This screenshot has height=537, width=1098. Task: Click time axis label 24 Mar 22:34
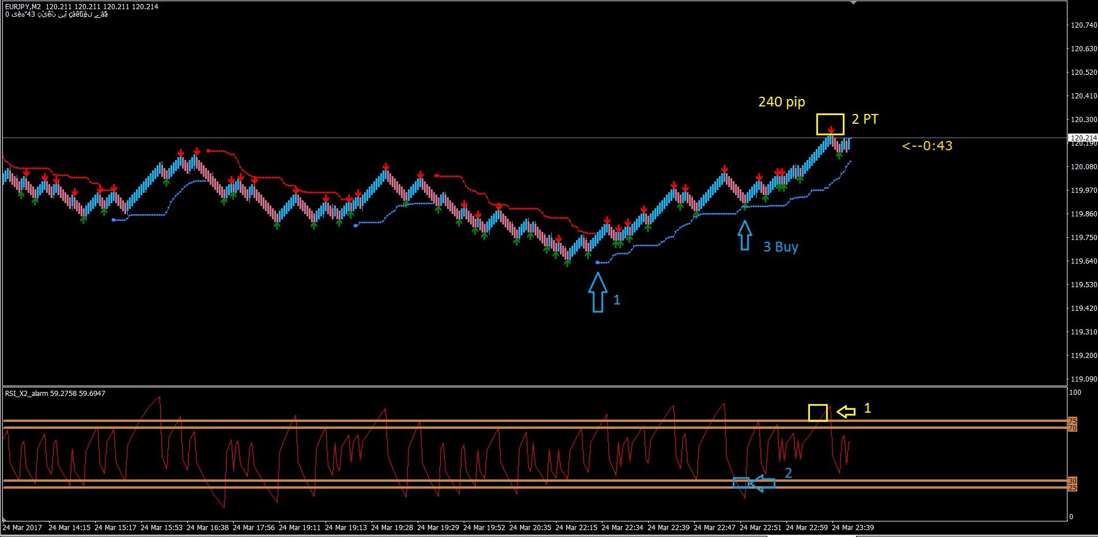tap(622, 528)
